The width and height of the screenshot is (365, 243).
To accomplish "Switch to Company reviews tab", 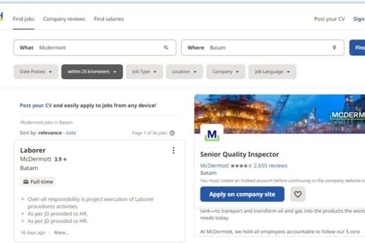I will (64, 19).
